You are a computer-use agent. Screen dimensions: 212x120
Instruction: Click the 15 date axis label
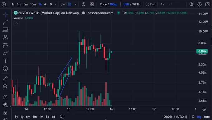tap(69, 109)
